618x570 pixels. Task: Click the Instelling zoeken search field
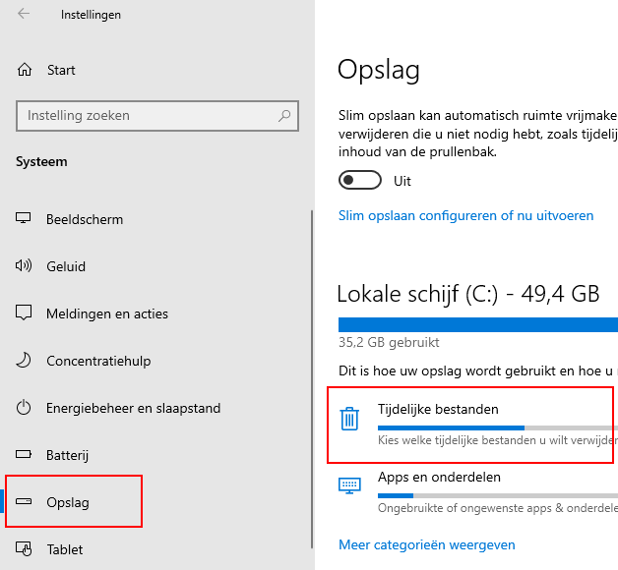point(148,116)
